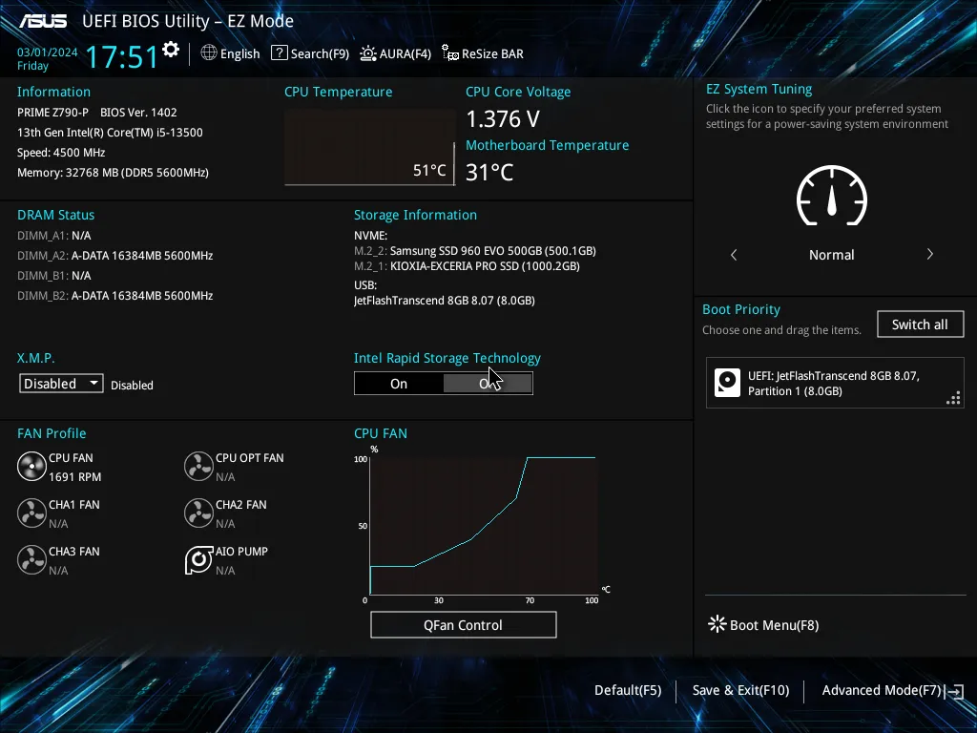Click the Advanced Mode exit arrow icon
Viewport: 977px width, 733px height.
(x=955, y=691)
